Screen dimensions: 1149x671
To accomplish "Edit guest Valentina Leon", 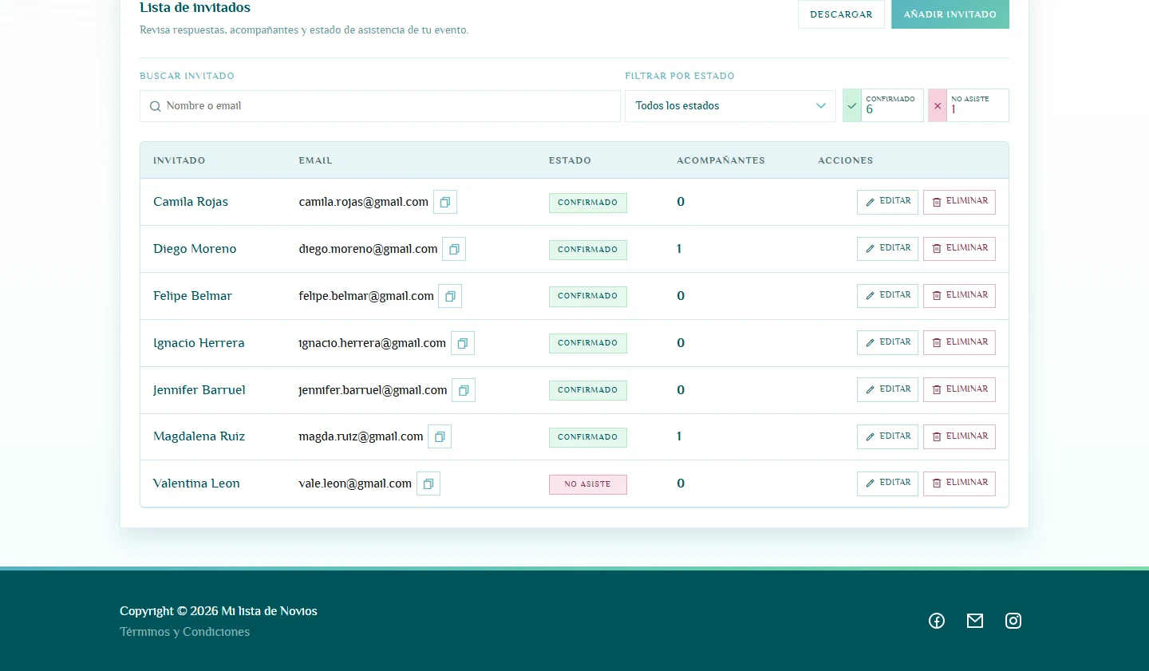I will (887, 484).
